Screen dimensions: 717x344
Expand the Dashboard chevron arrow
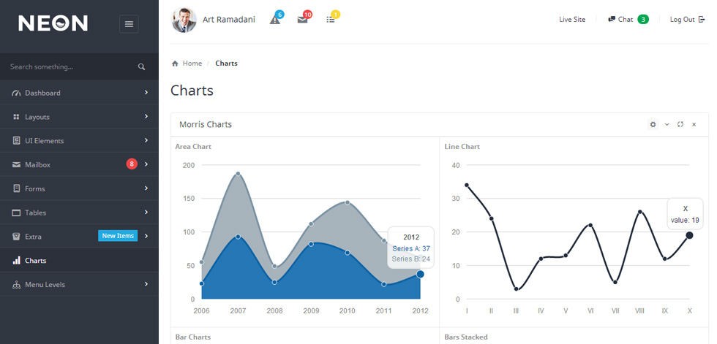(x=146, y=92)
